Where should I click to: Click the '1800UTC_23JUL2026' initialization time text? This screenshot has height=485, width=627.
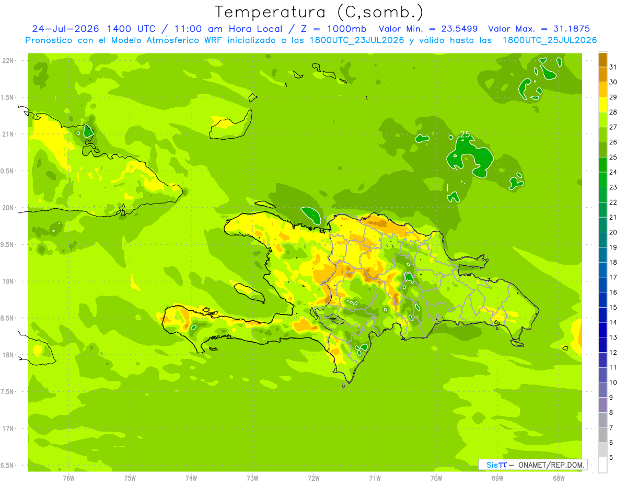(357, 40)
